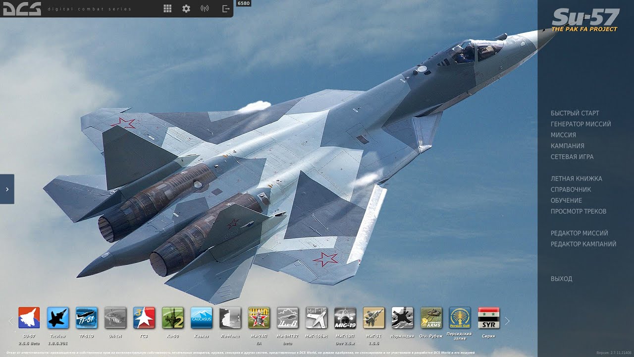The image size is (634, 357).
Task: Click ВЫХОД to exit the game
Action: point(561,279)
